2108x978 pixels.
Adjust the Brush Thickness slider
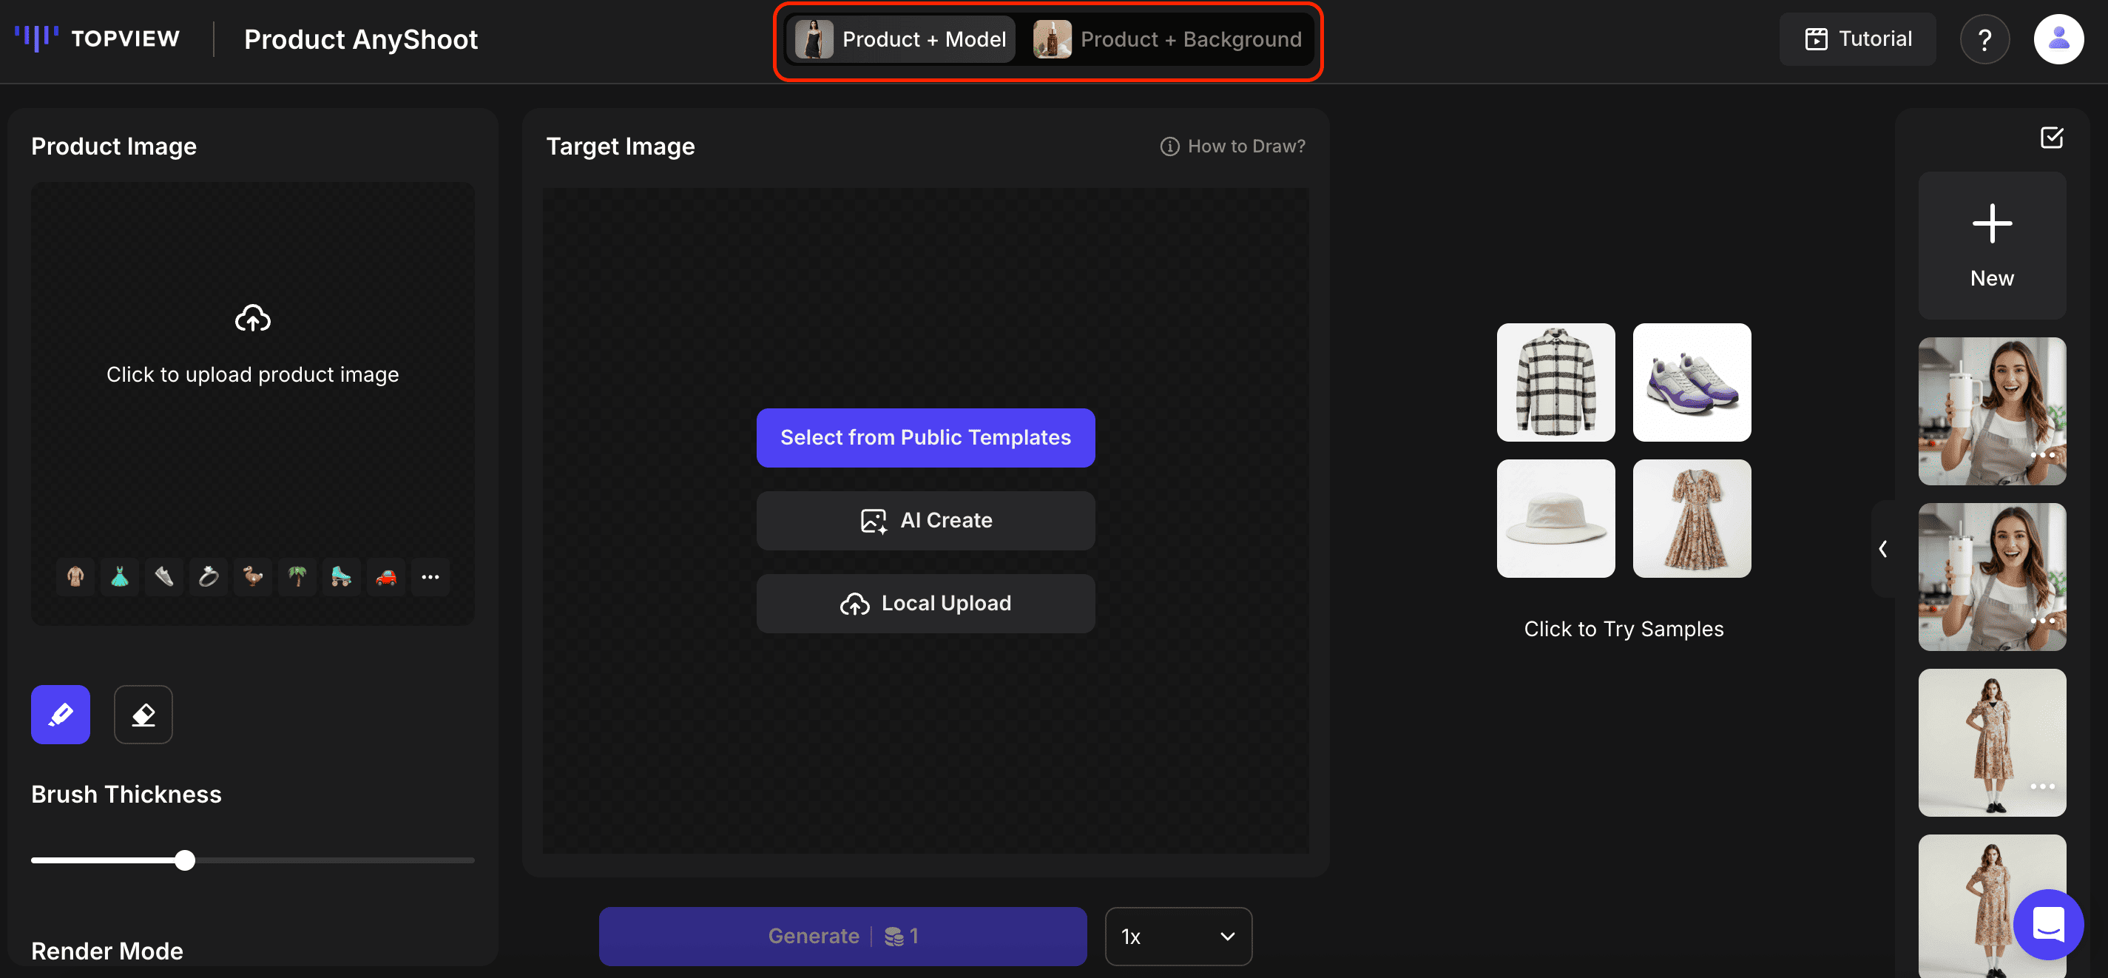point(185,860)
